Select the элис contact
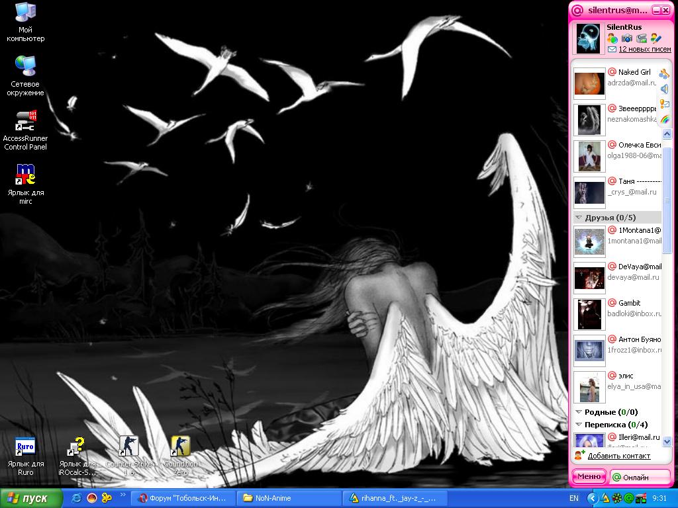This screenshot has height=508, width=678. [x=616, y=386]
